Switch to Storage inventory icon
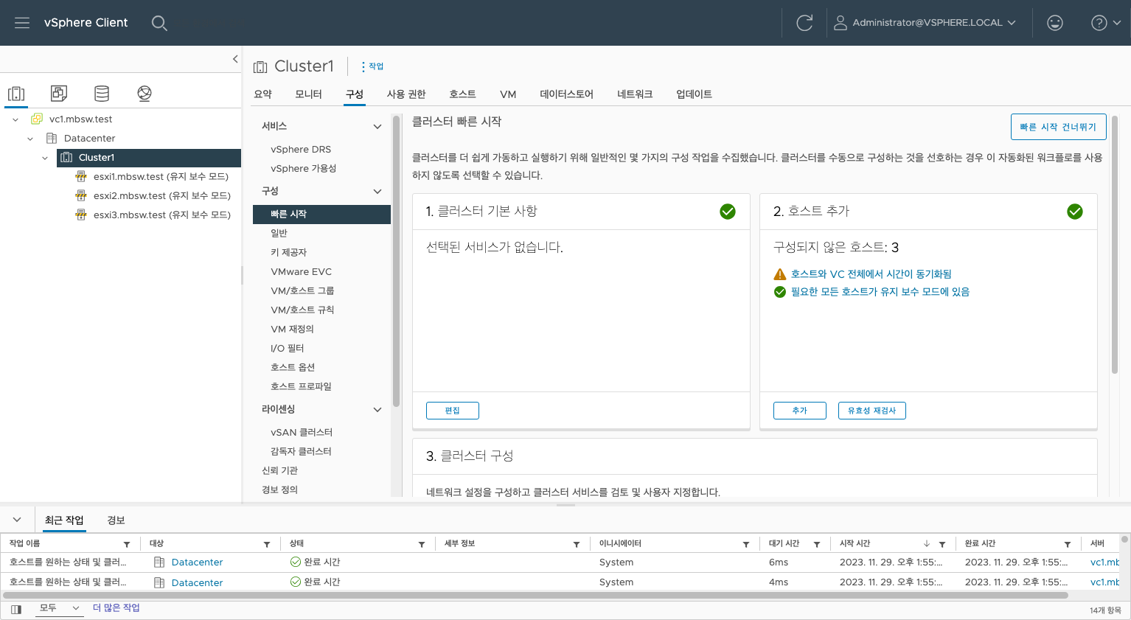The image size is (1131, 620). 102,94
